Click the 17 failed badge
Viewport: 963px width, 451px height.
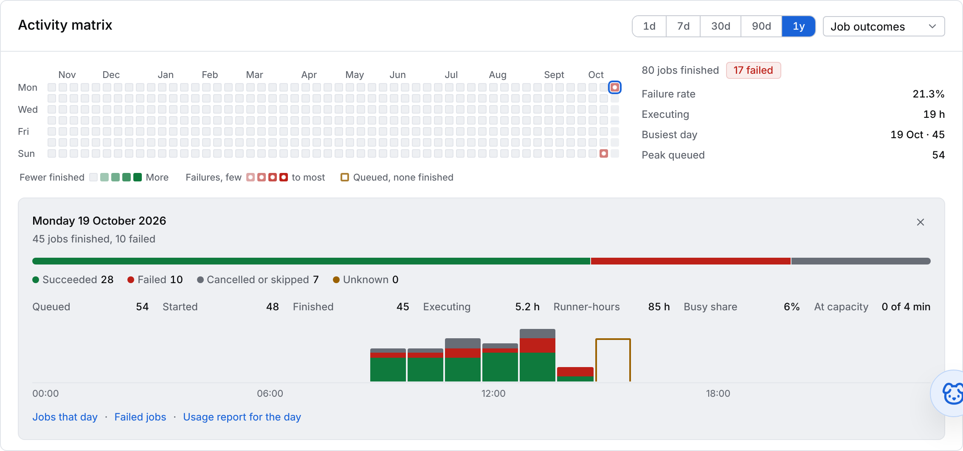click(x=753, y=70)
